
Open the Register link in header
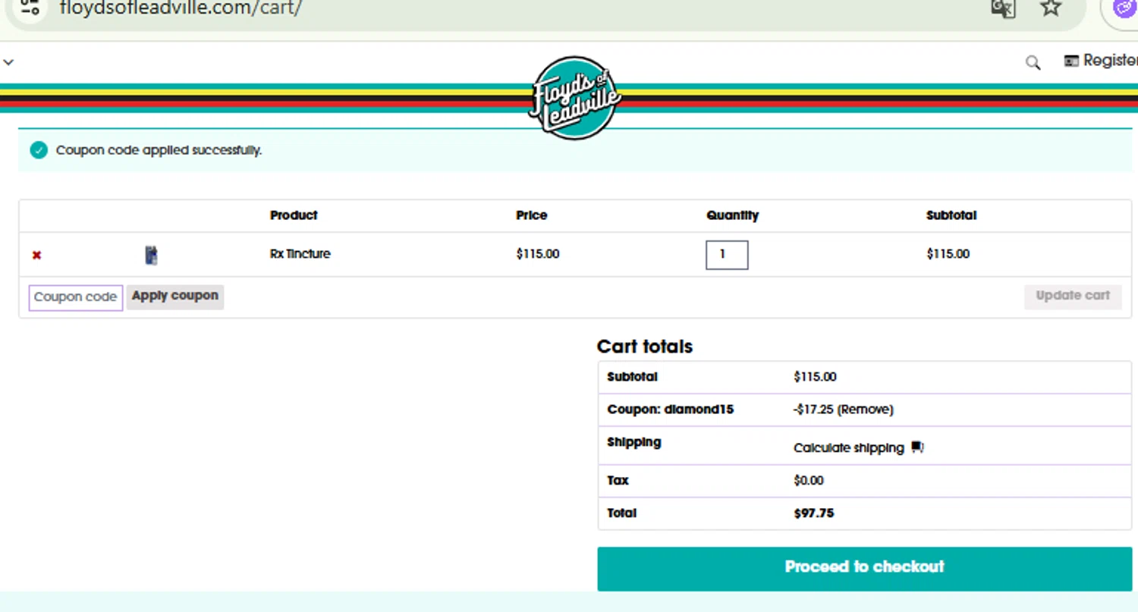[x=1110, y=61]
